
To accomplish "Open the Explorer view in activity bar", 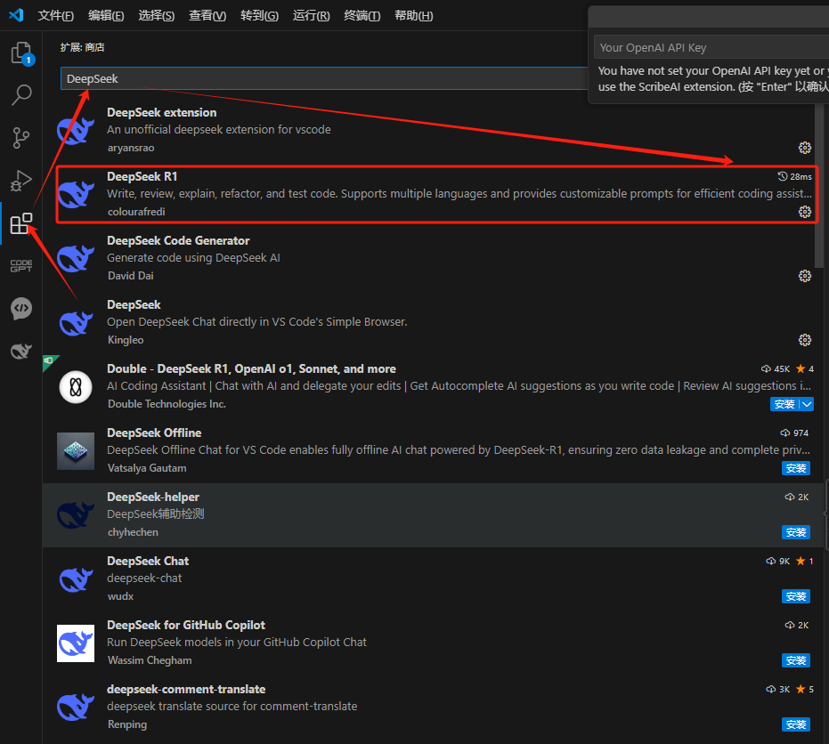I will (x=21, y=53).
